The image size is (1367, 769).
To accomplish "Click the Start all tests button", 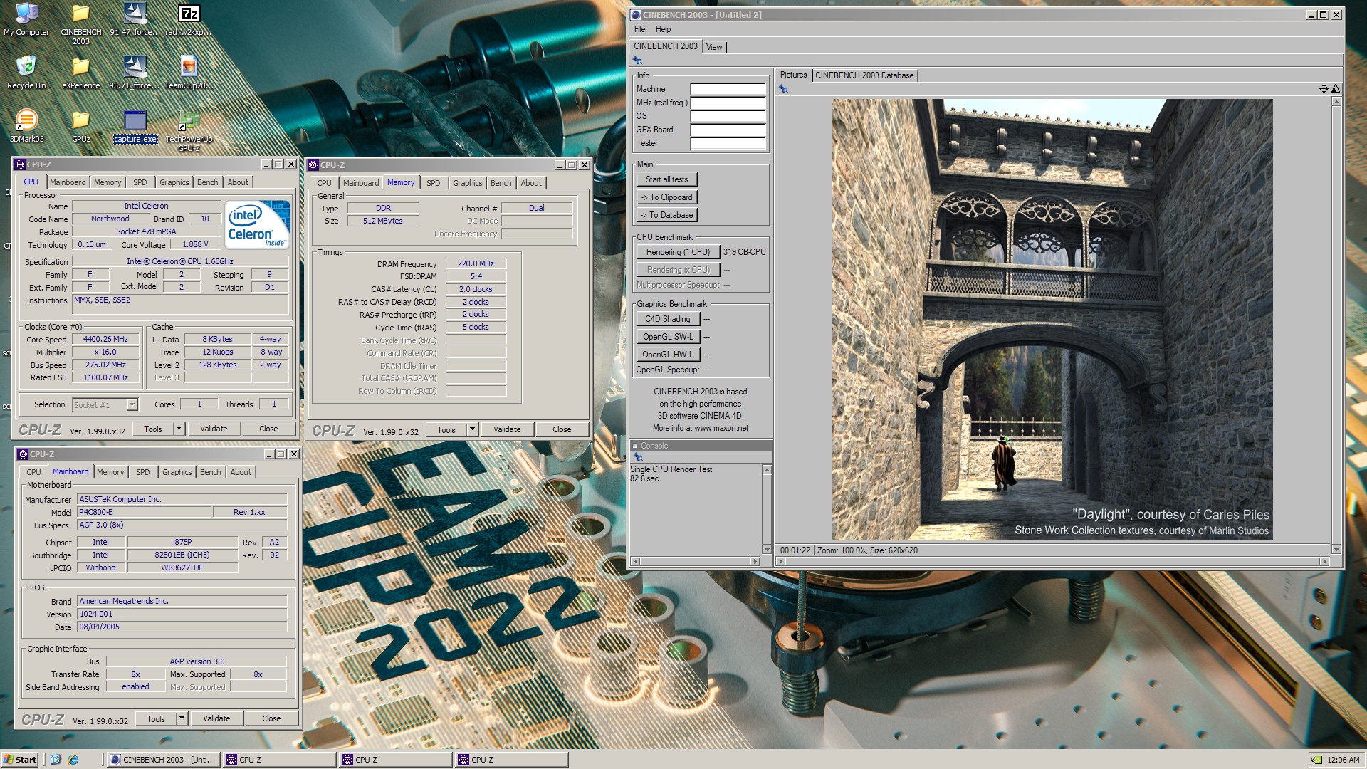I will pyautogui.click(x=666, y=179).
